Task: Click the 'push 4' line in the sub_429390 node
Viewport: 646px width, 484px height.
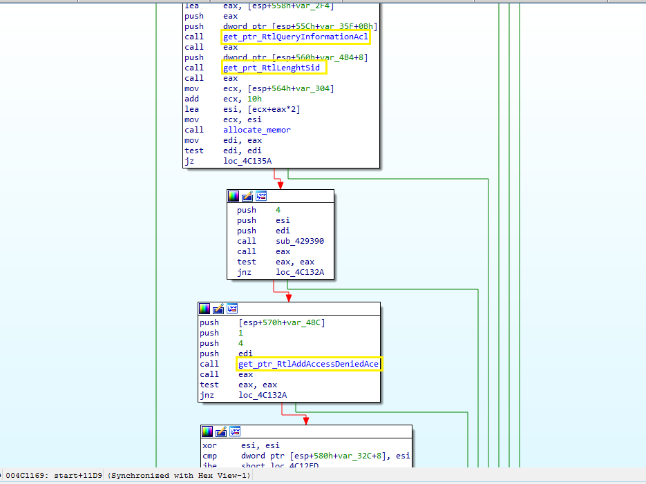Action: coord(258,210)
